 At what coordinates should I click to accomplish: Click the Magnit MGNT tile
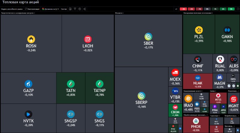point(233,103)
